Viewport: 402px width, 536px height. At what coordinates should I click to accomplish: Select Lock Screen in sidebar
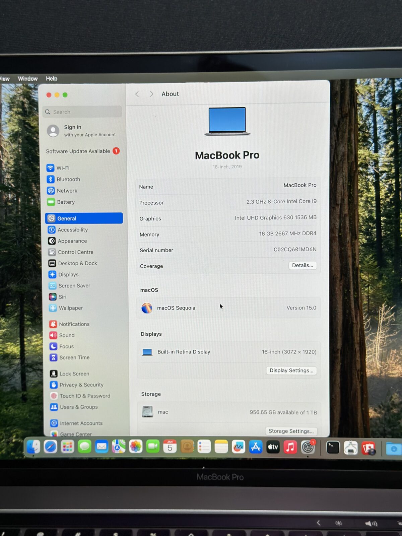[69, 374]
